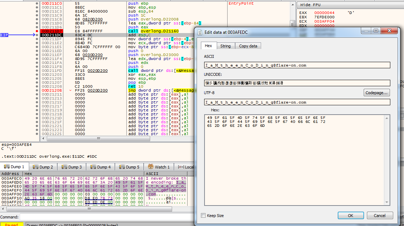
Task: Click the dump pane horizontal scrollbar
Action: point(89,209)
